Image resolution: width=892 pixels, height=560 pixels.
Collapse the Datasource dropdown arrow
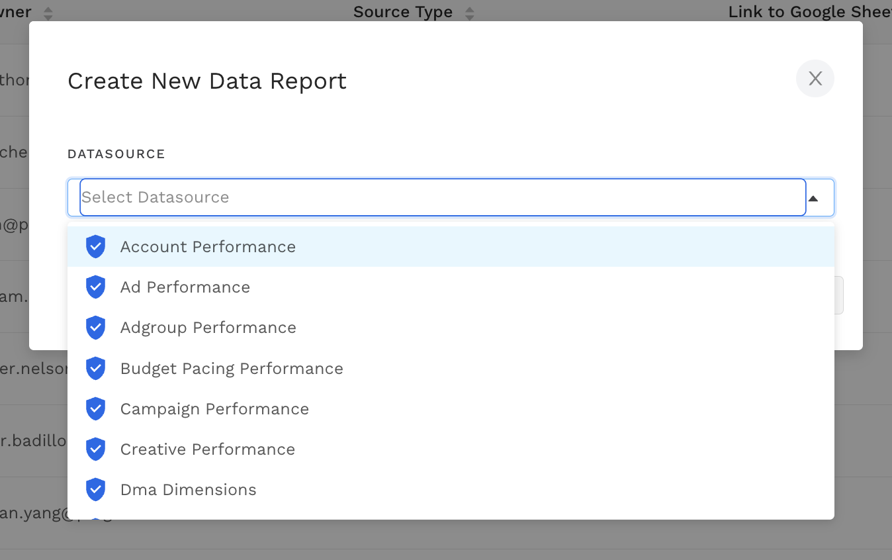coord(813,198)
